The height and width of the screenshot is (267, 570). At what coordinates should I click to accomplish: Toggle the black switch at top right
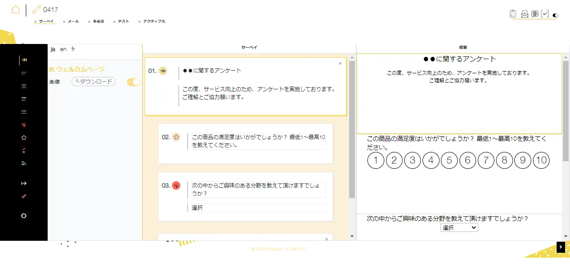[x=555, y=16]
